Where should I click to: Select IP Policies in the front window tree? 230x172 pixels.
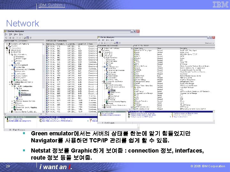[111, 100]
